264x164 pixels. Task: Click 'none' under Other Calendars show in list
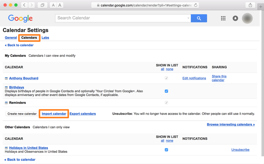tap(170, 141)
